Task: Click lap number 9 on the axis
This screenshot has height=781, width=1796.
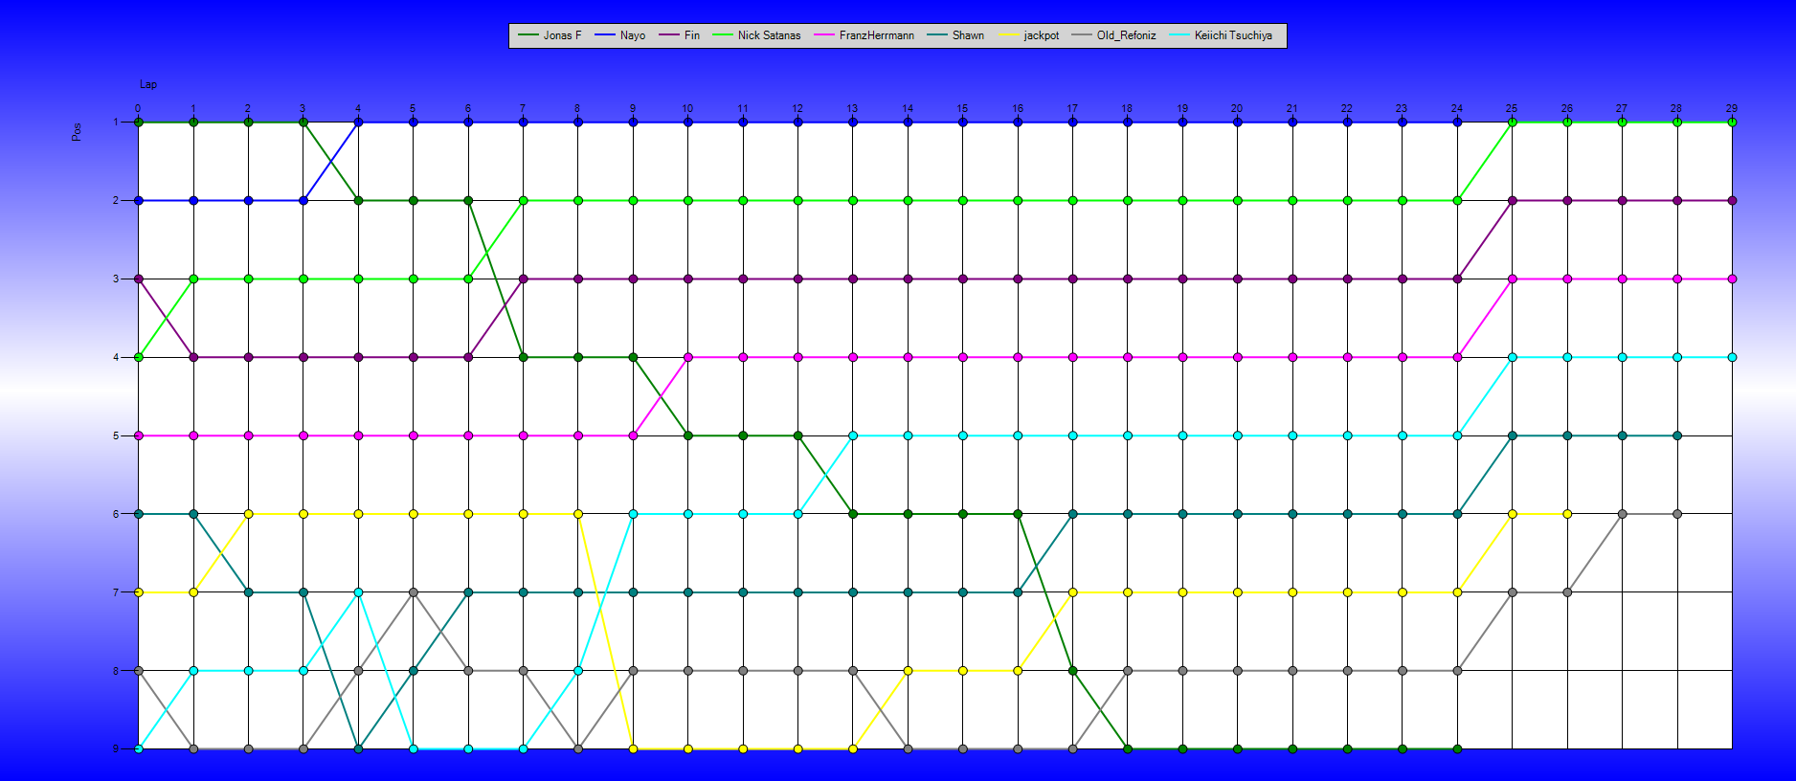Action: 633,108
